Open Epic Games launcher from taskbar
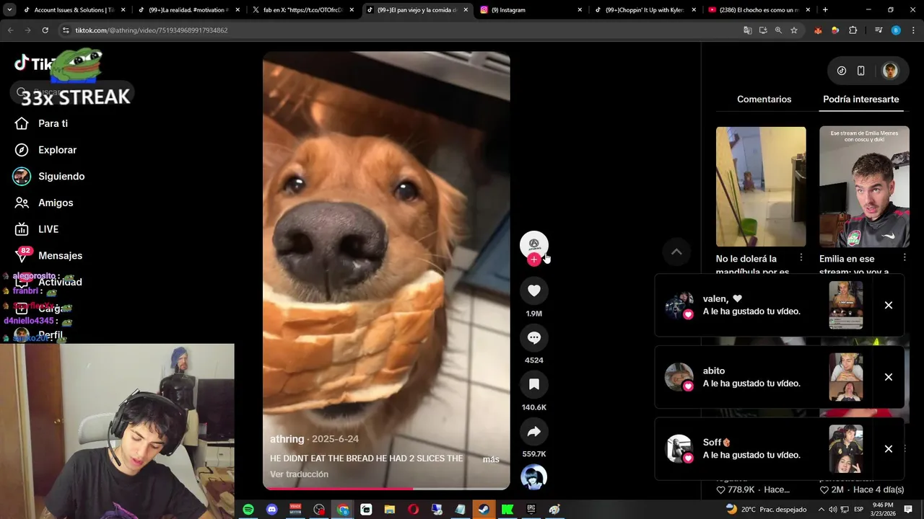 [x=531, y=510]
